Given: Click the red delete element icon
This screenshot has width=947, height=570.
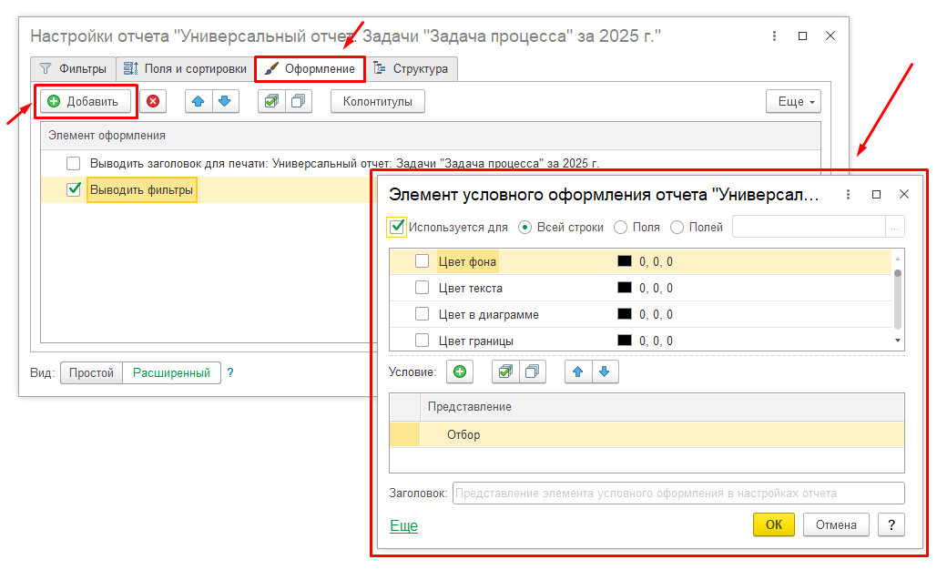Looking at the screenshot, I should click(153, 101).
